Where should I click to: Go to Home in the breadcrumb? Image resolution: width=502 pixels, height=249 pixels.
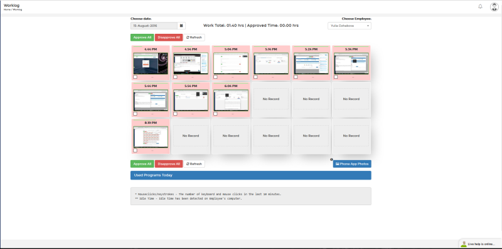(7, 9)
